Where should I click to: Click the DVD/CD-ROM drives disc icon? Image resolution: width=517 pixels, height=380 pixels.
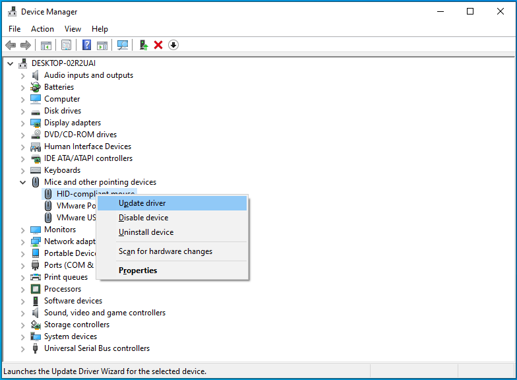(36, 135)
